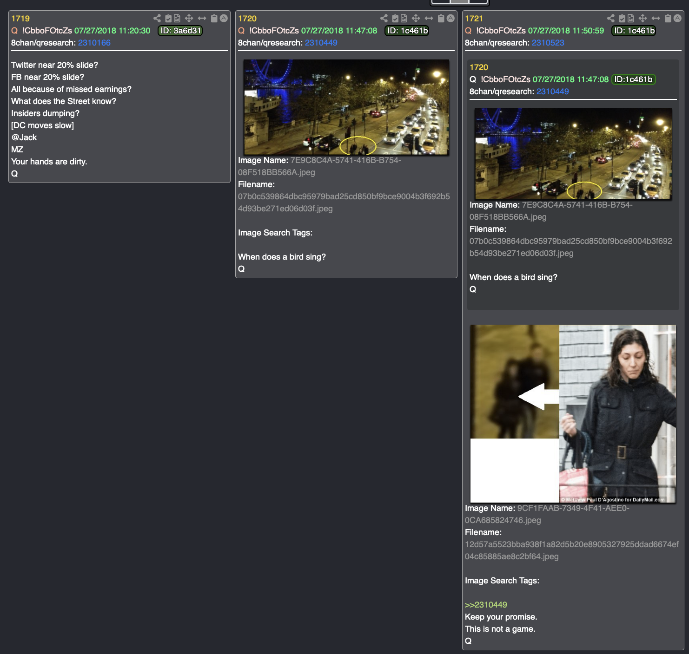Screen dimensions: 689x654
Task: Collapse post 1719 with the up-chevron circle
Action: tap(224, 18)
